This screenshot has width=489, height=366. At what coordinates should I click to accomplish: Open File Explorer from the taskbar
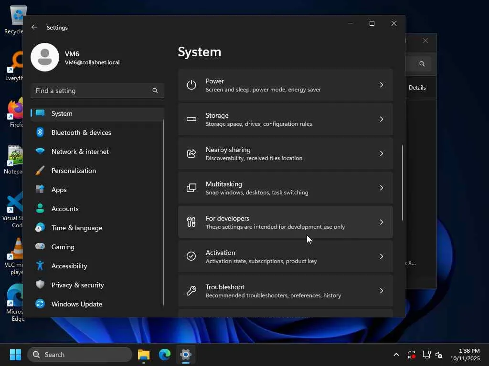(144, 355)
